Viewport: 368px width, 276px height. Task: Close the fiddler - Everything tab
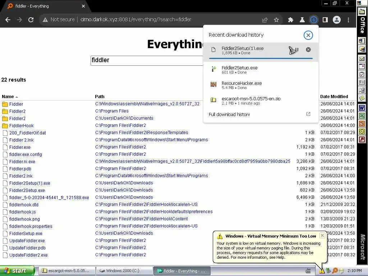83,6
